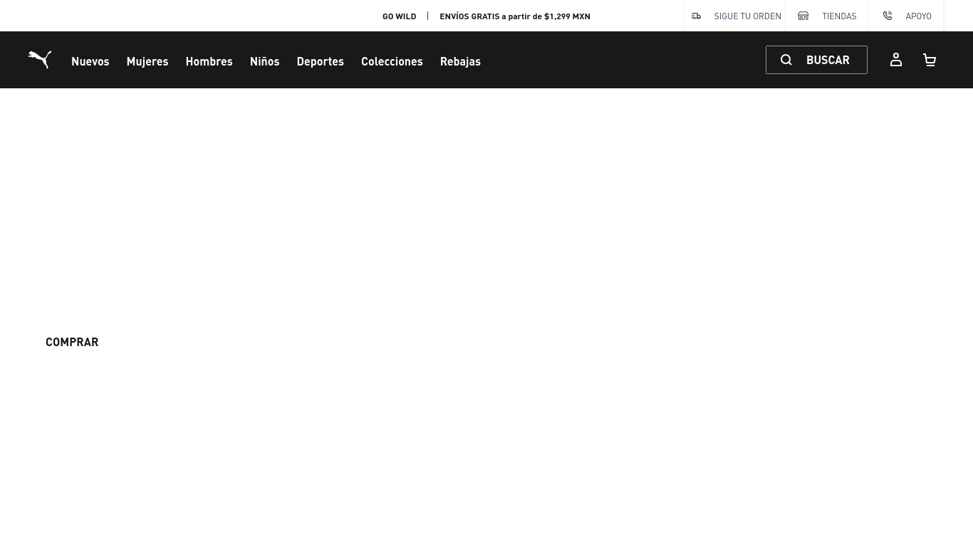Open the shopping cart icon

pos(930,60)
